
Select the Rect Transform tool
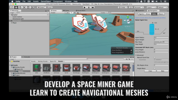pos(28,7)
